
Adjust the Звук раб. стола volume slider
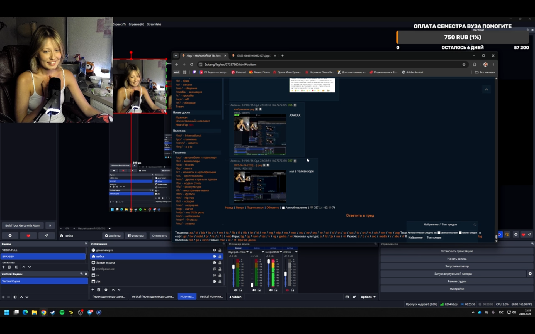click(234, 267)
